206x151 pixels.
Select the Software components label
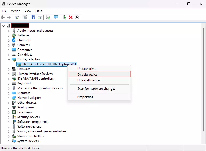[x=33, y=122]
